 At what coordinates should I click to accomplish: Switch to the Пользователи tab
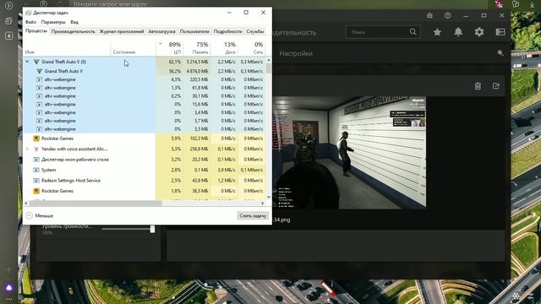click(x=194, y=31)
